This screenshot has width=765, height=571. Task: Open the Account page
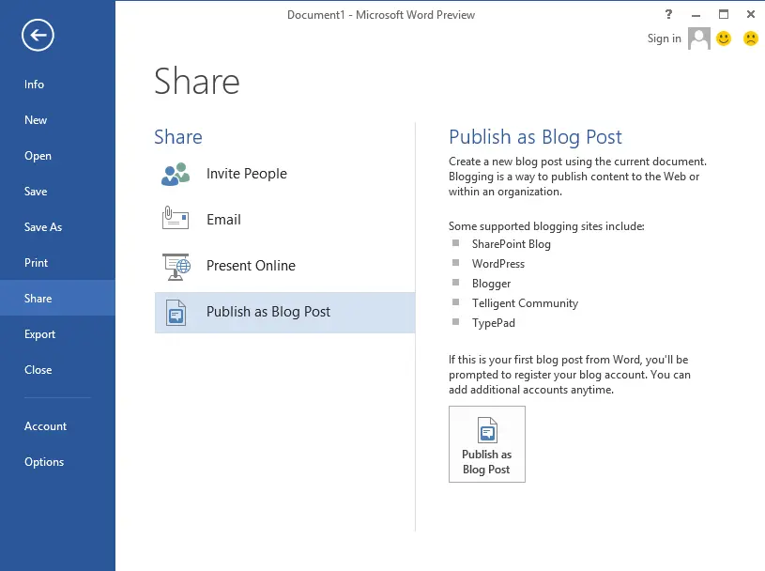coord(57,426)
